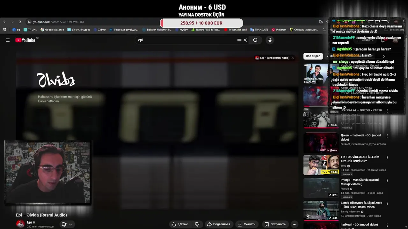Screen dimensions: 408x229
Task: Open options for the bottom hatikoali GO! video
Action: [387, 225]
